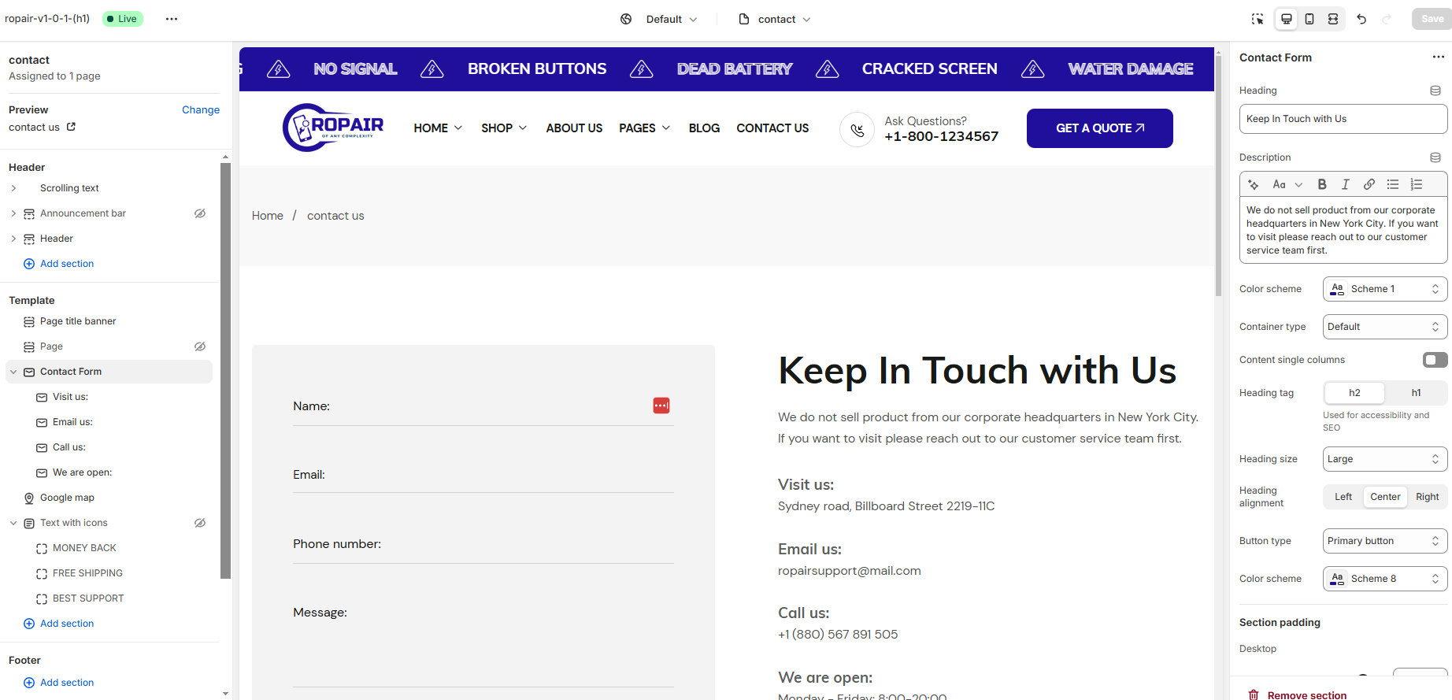Switch to fullscreen preview icon
Screen dimensions: 1452x700
[1333, 19]
